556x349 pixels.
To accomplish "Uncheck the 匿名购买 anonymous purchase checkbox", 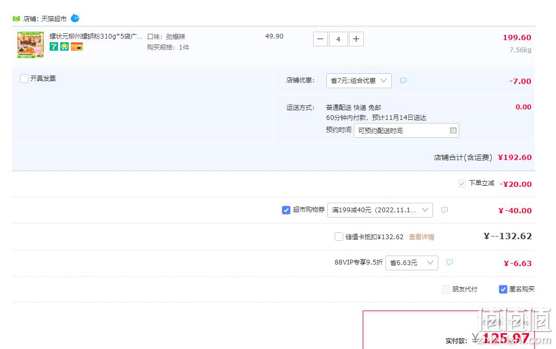I will click(x=503, y=289).
